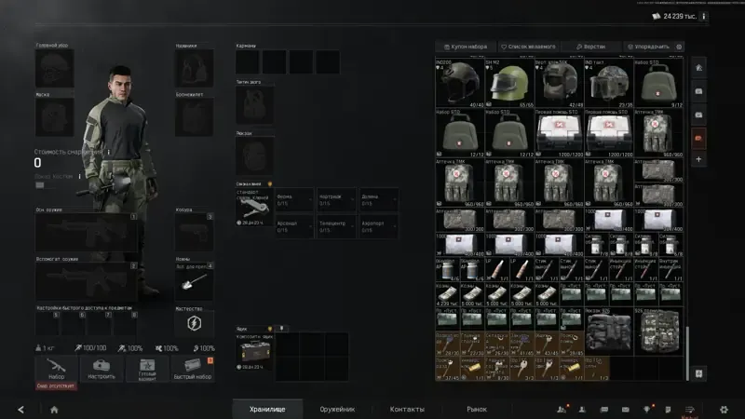Open the Верстак workbench button
745x419 pixels.
pos(591,47)
